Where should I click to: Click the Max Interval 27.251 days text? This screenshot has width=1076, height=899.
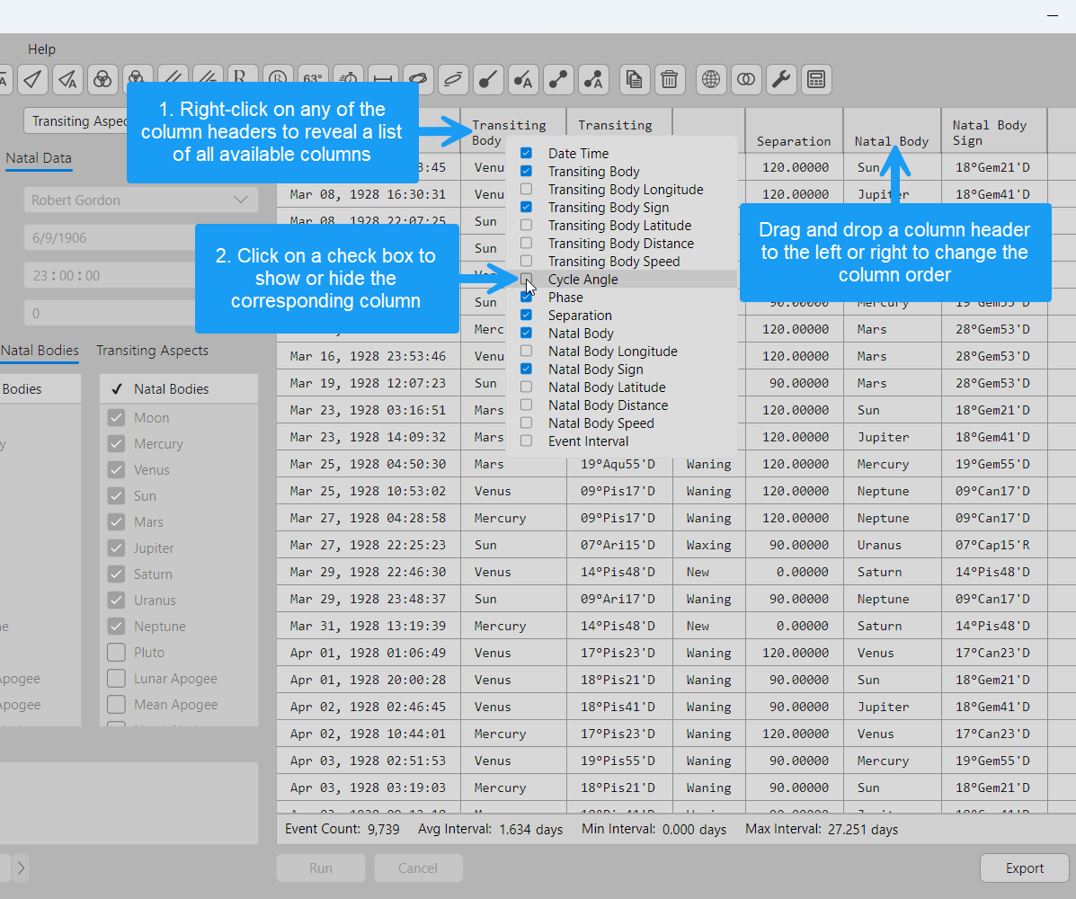click(822, 829)
